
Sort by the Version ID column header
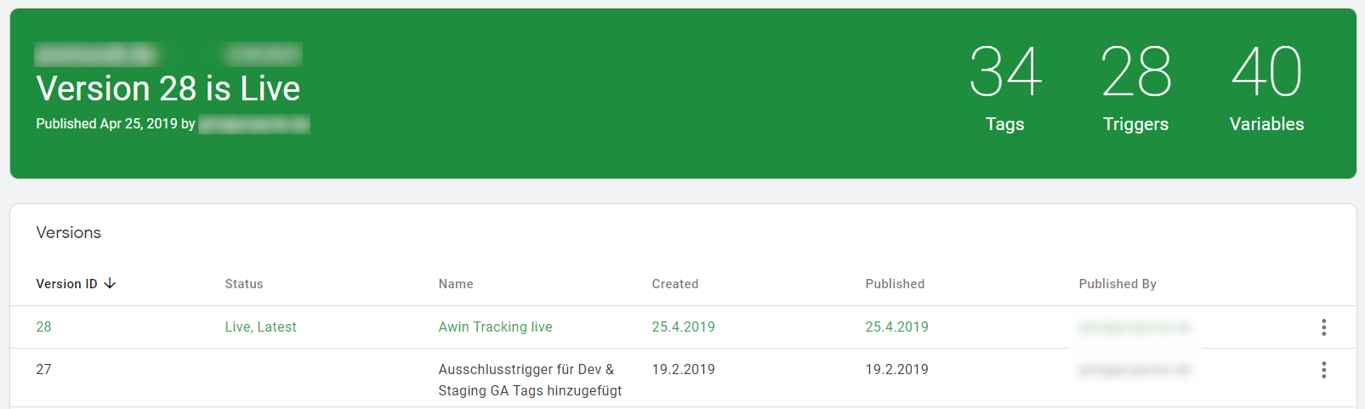(66, 284)
